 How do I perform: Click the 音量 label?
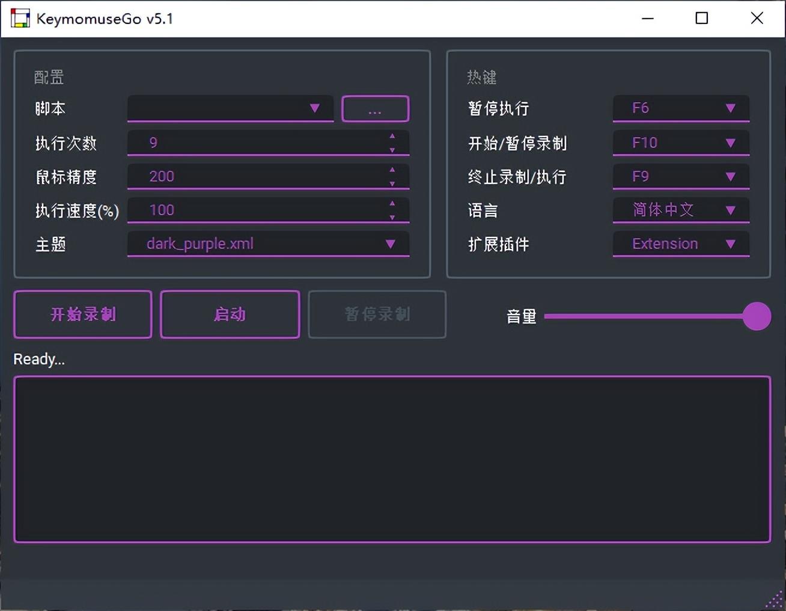(x=522, y=316)
